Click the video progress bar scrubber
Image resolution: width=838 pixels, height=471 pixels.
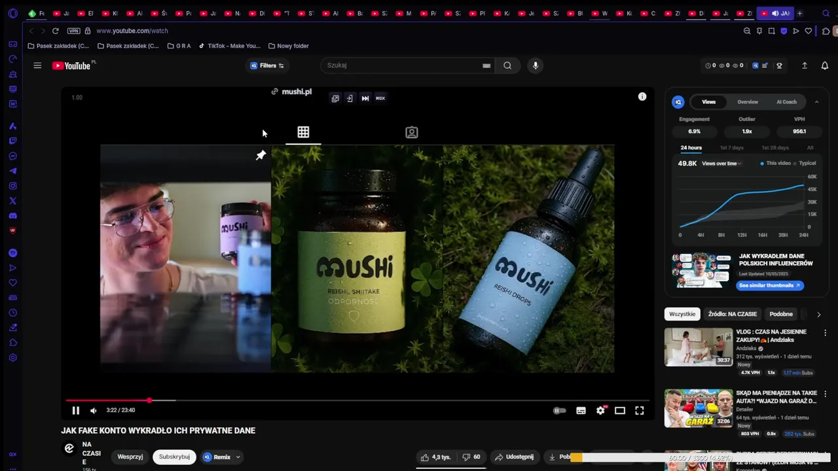[x=149, y=400]
